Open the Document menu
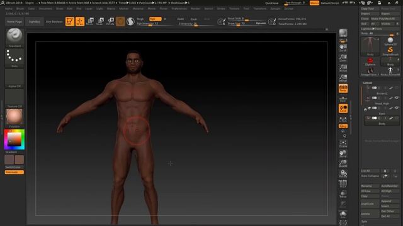403x226 pixels. tap(45, 8)
